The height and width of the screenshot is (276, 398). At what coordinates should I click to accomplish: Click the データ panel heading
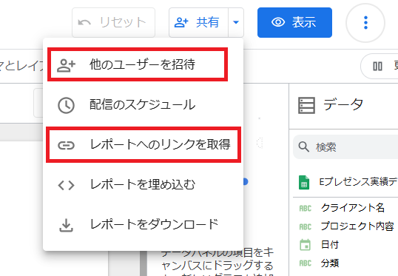point(343,104)
